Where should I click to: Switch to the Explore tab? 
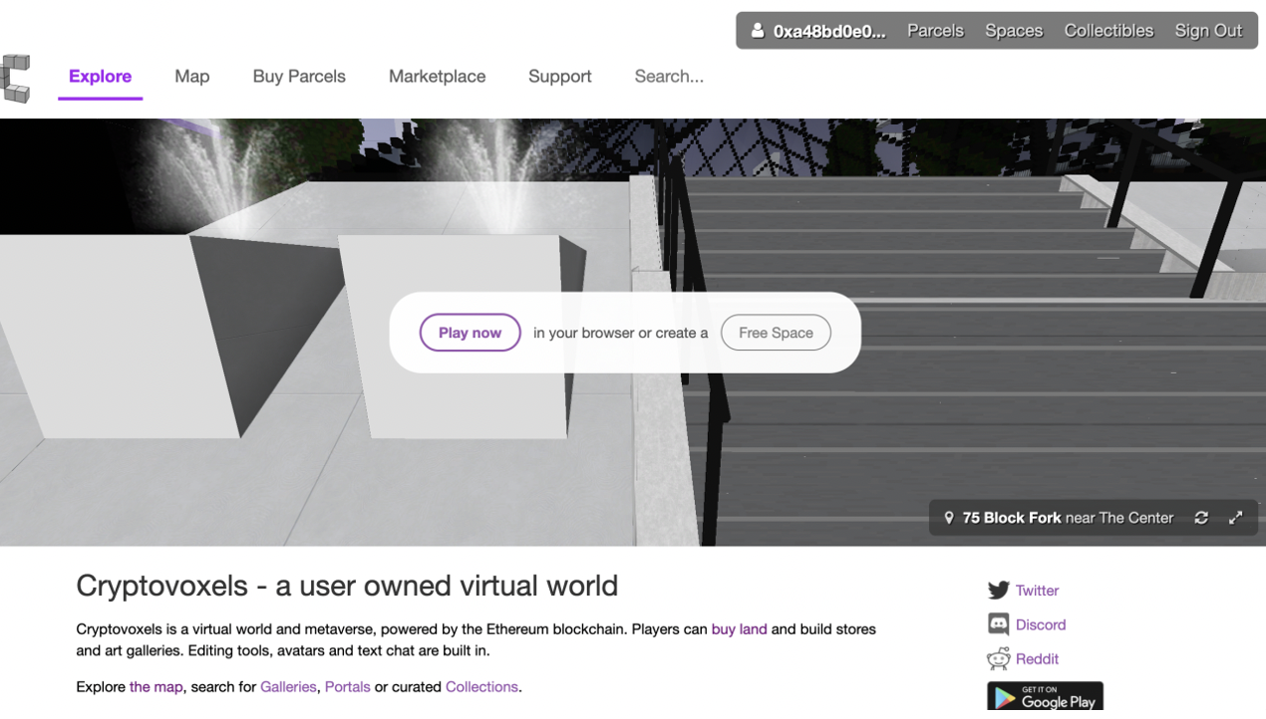[100, 77]
